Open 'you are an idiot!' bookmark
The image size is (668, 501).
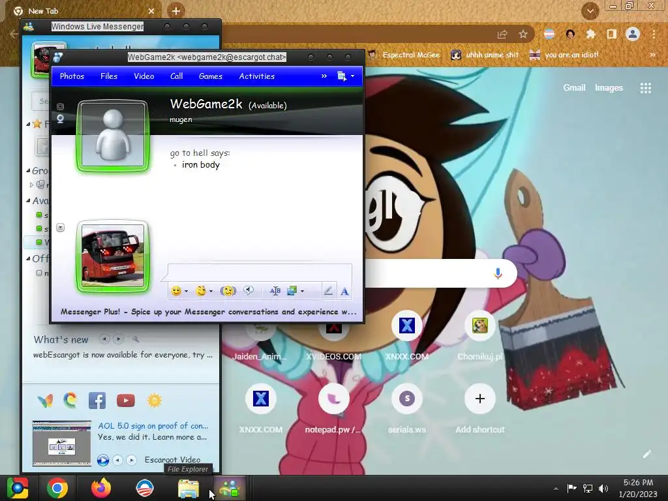[564, 55]
